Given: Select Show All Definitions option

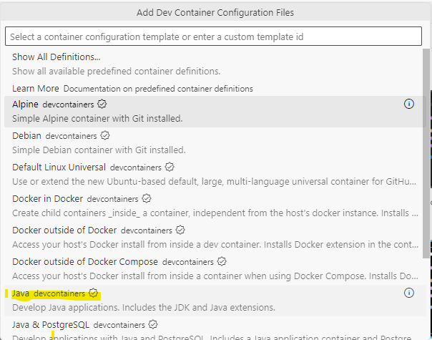Looking at the screenshot, I should 215,64.
